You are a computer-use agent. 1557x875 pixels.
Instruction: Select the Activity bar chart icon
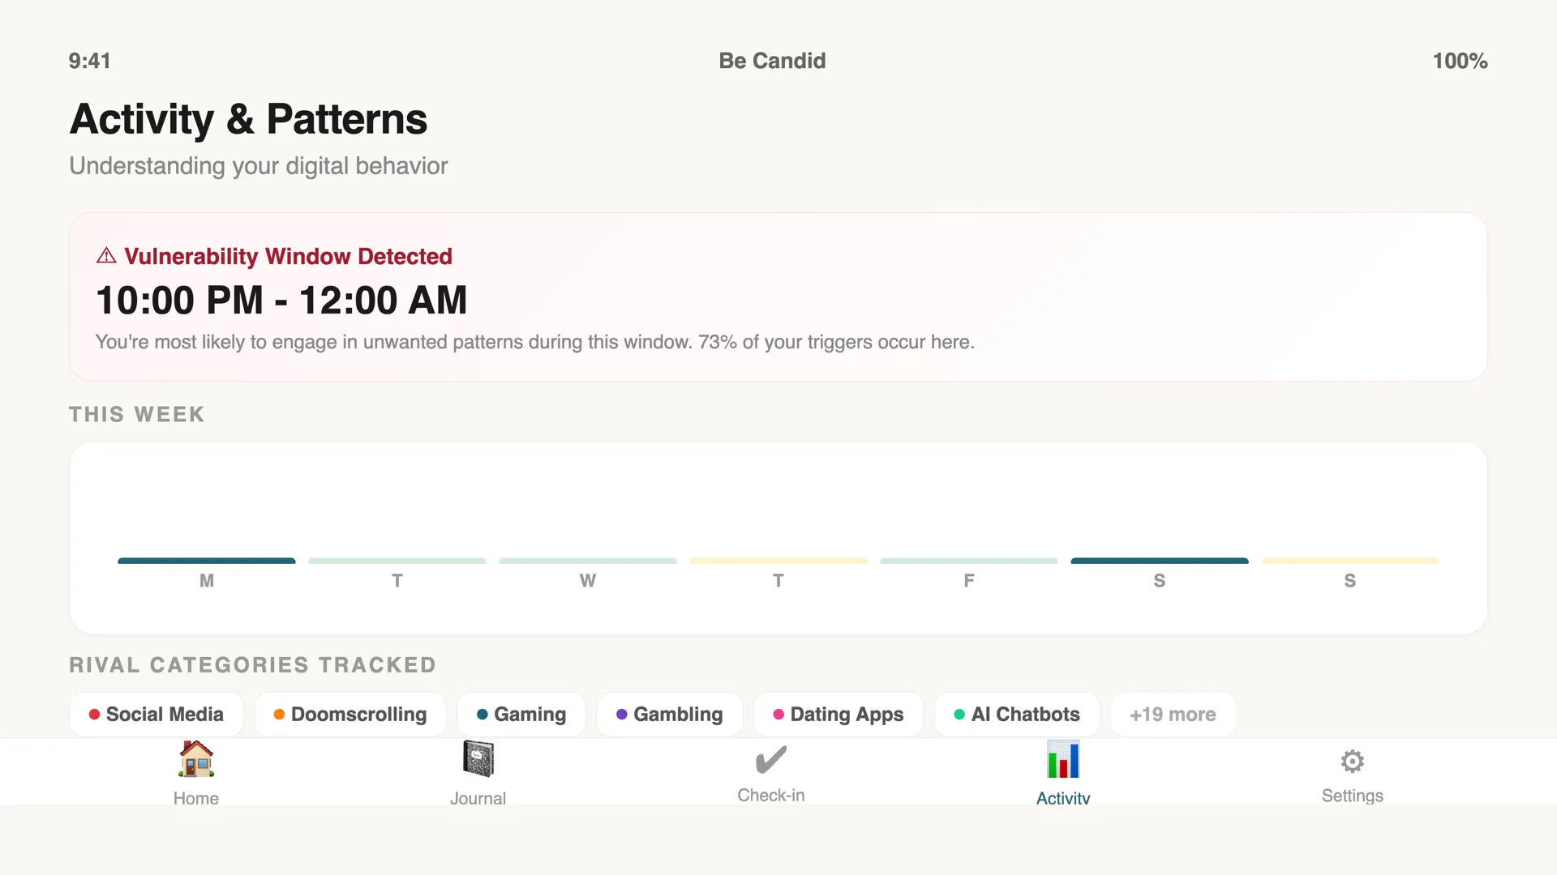tap(1063, 759)
